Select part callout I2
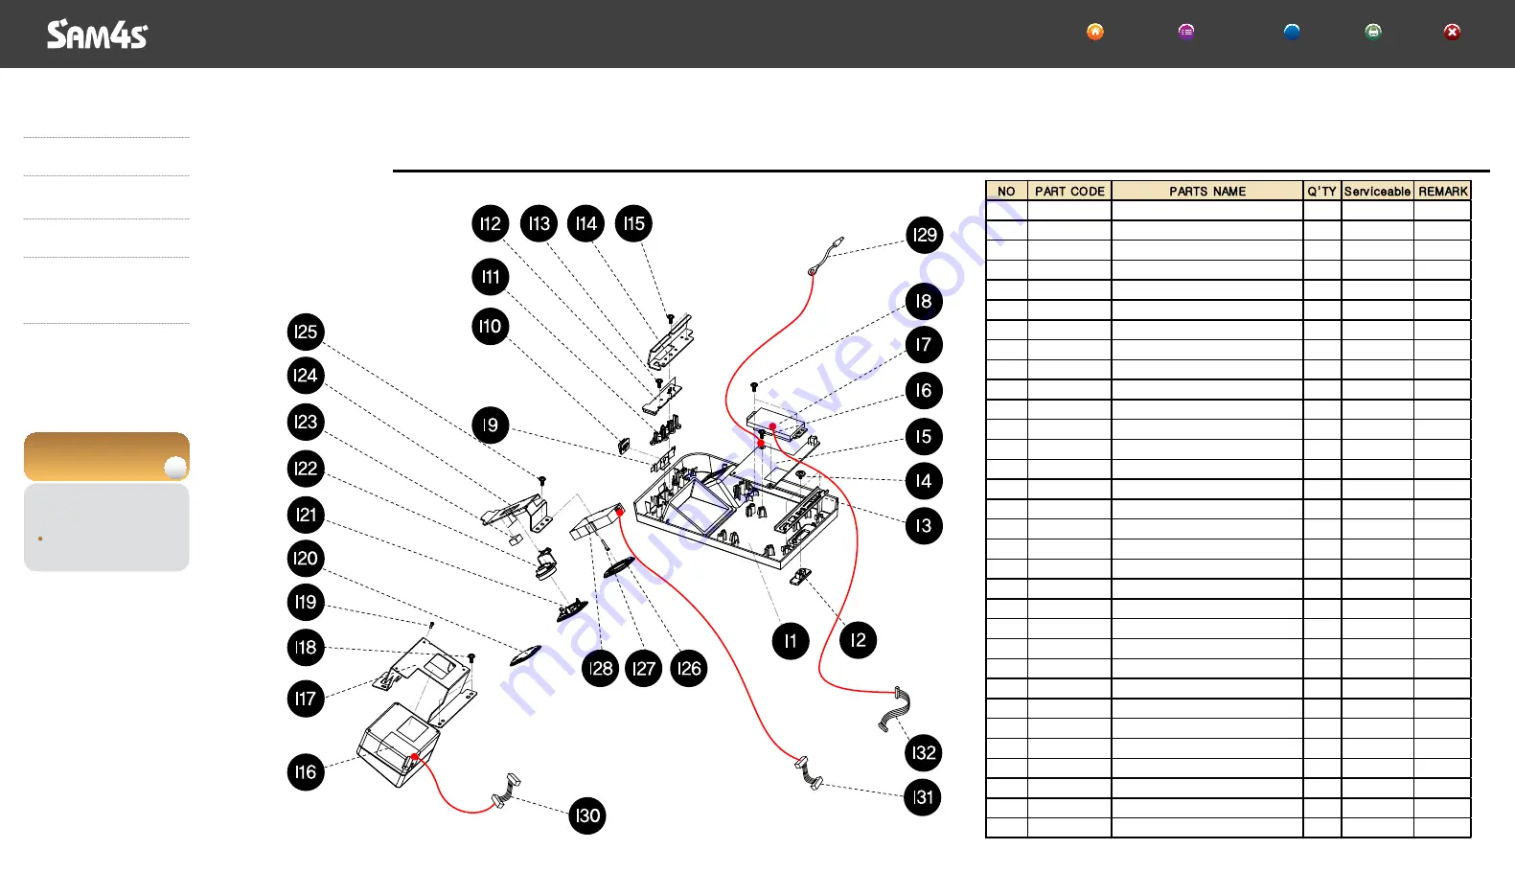 858,640
